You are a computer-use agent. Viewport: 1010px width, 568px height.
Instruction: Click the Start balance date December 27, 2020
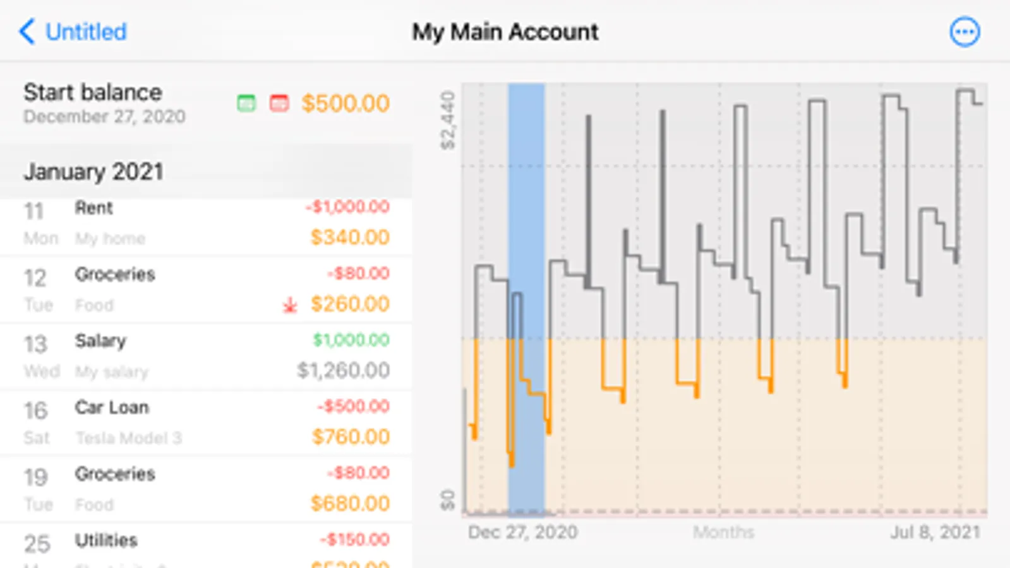coord(104,117)
